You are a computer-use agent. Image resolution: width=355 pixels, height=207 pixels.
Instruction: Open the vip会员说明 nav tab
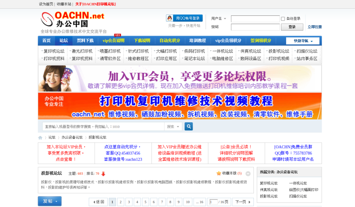(114, 40)
